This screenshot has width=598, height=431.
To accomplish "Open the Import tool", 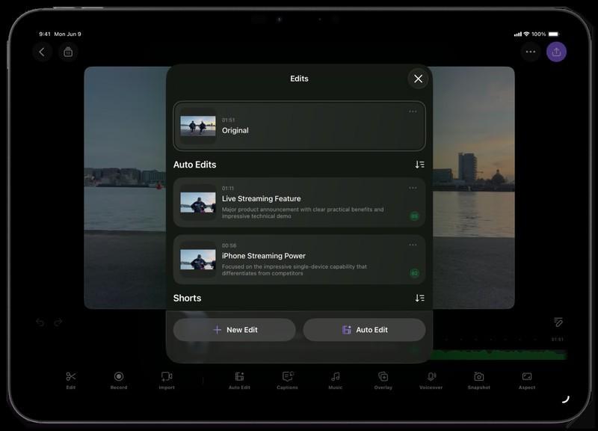I will [167, 379].
